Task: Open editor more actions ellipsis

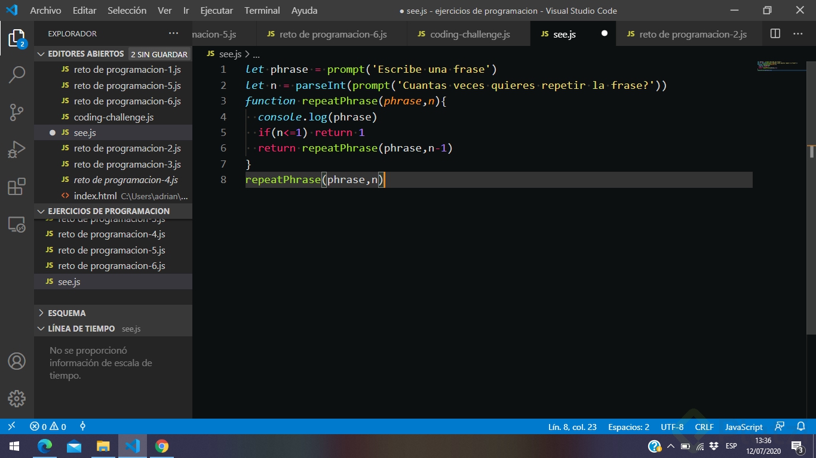Action: [x=798, y=34]
